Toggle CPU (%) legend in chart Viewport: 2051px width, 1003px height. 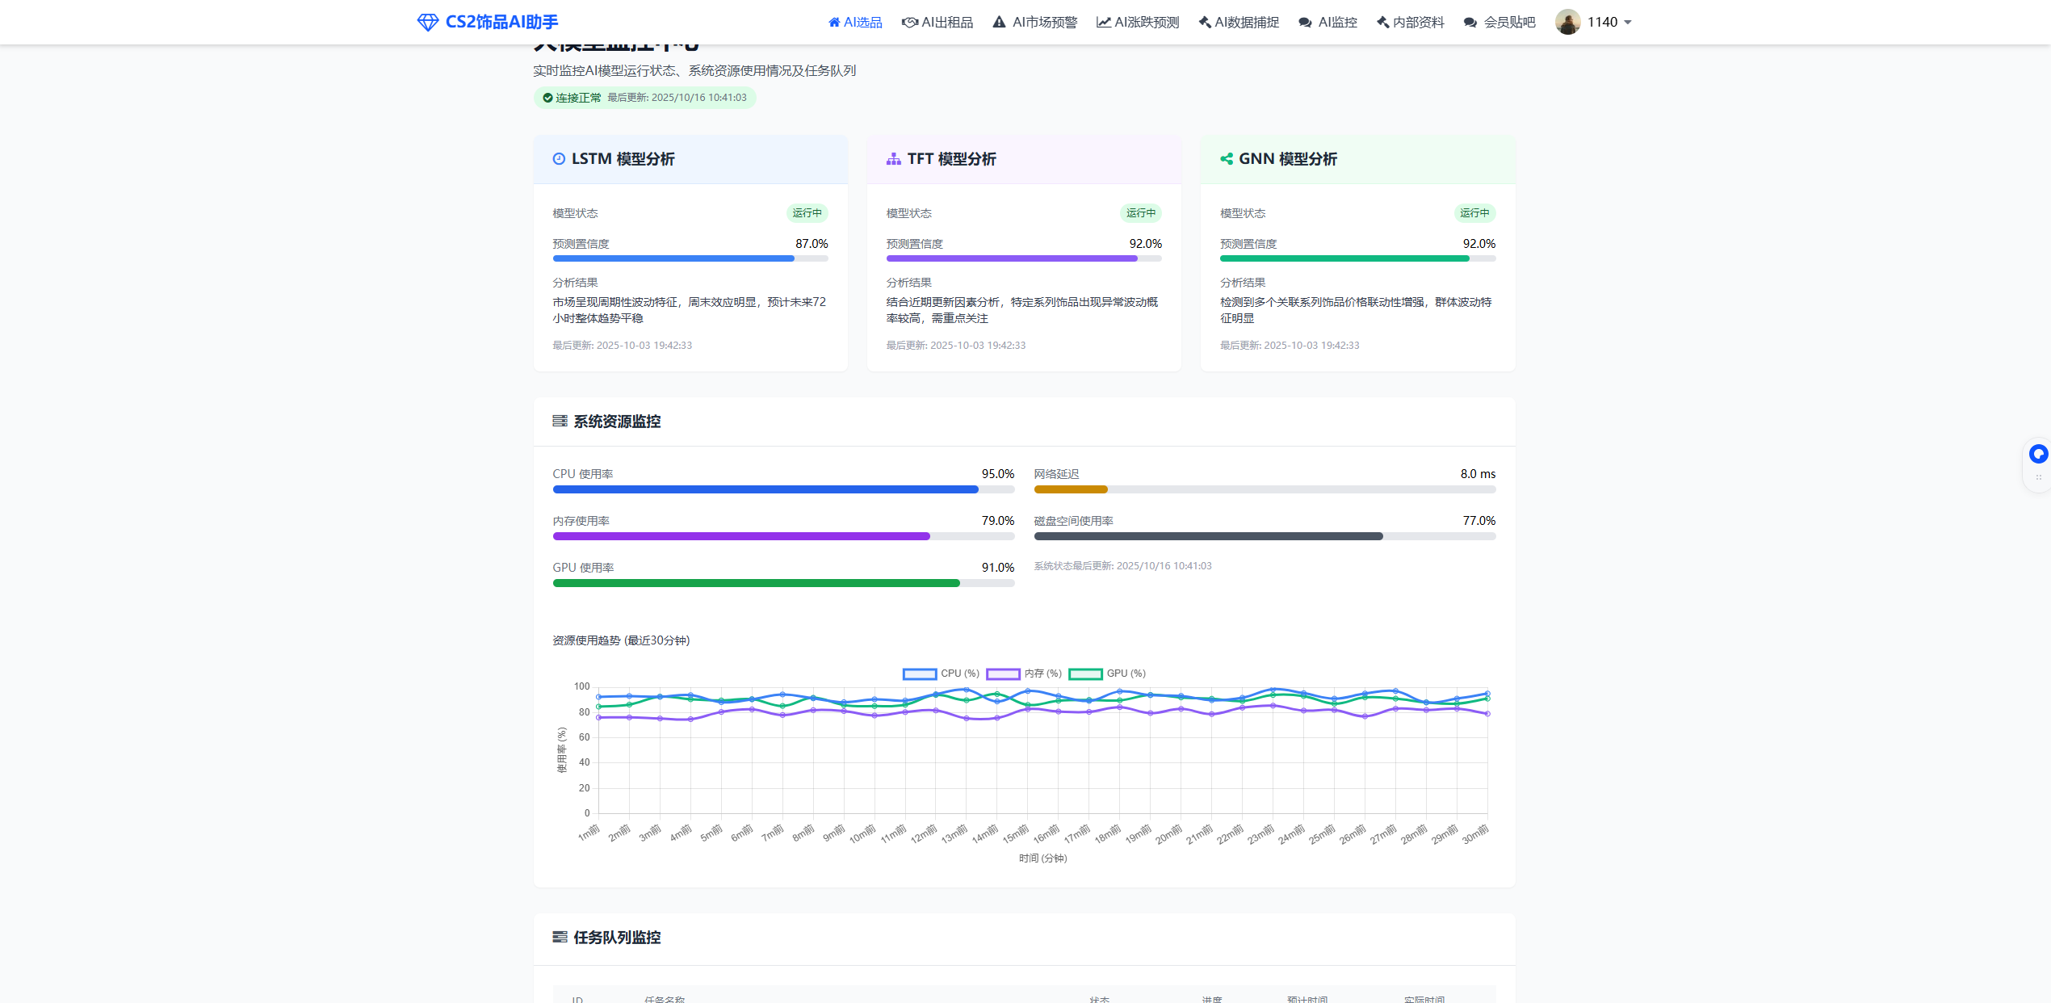pos(941,674)
